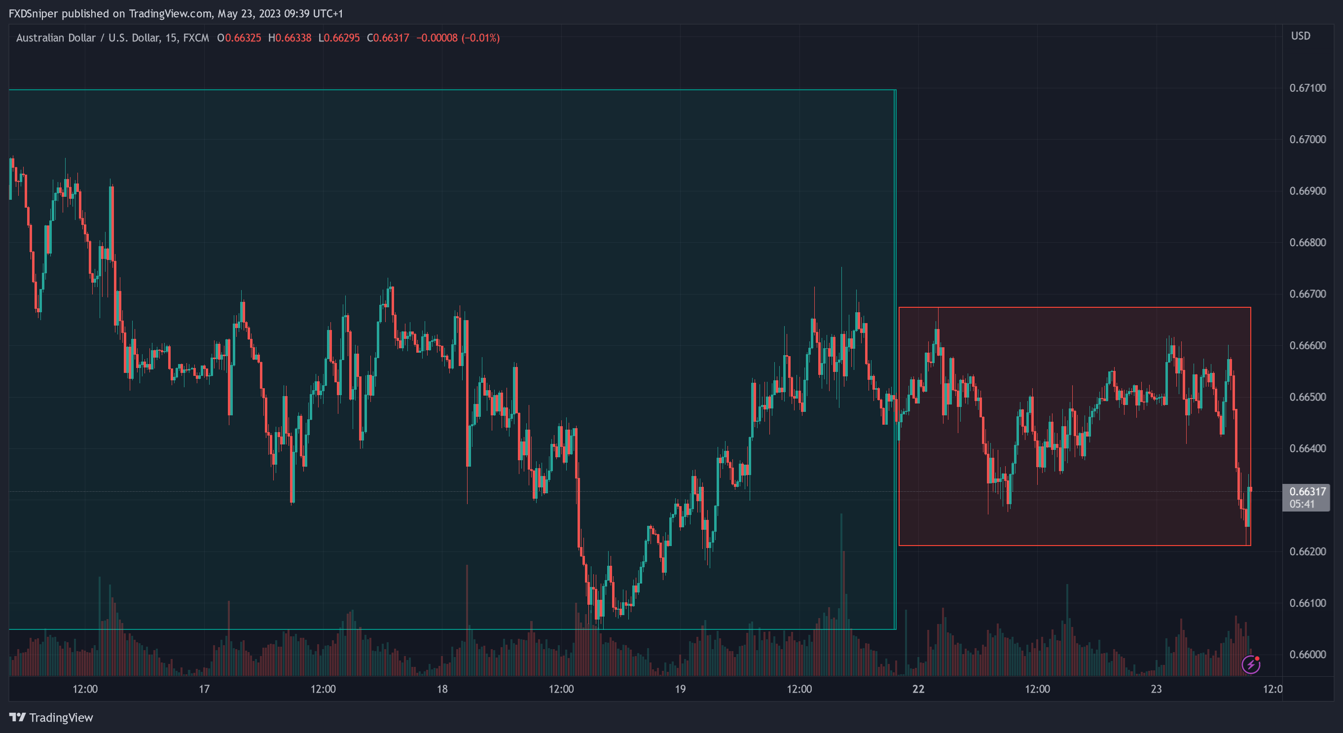
Task: Click the low value L0.66295
Action: (x=339, y=38)
